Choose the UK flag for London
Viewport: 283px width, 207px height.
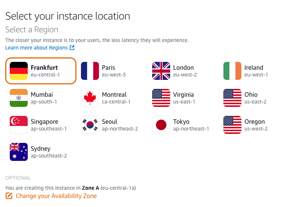click(x=161, y=71)
